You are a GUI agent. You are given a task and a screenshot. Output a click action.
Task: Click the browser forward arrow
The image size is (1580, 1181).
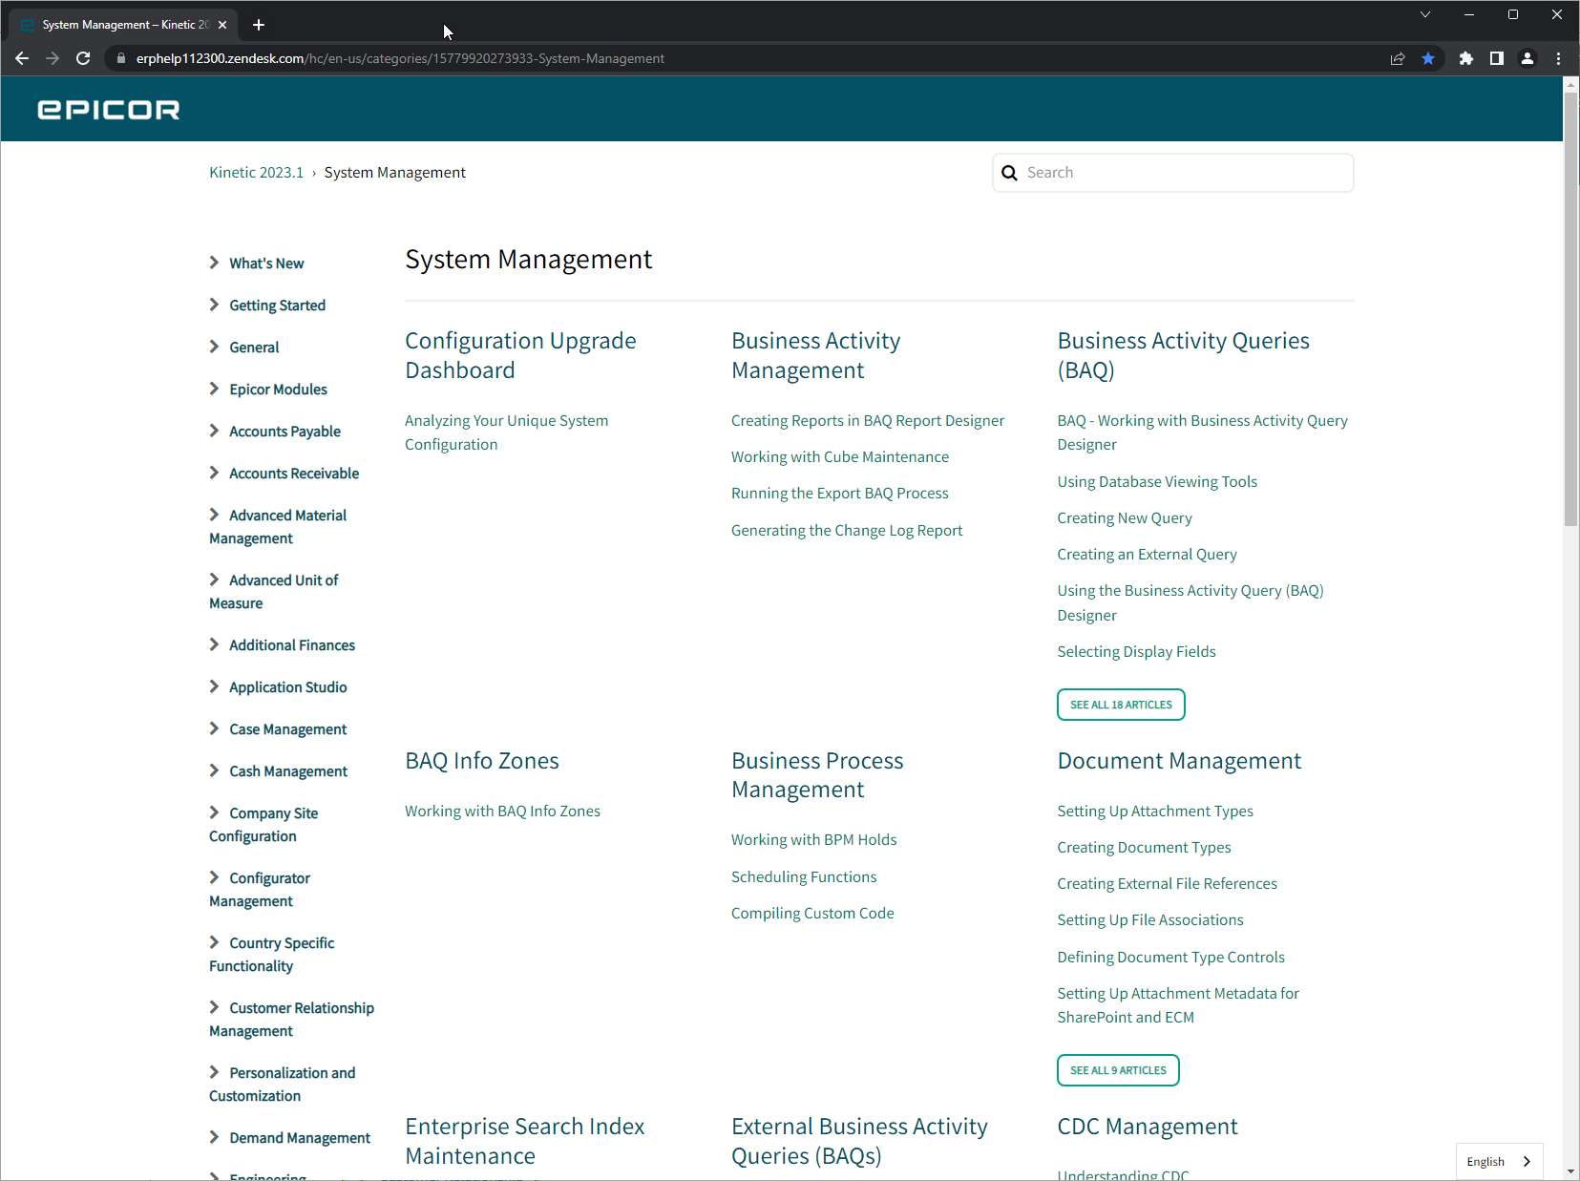[x=53, y=58]
